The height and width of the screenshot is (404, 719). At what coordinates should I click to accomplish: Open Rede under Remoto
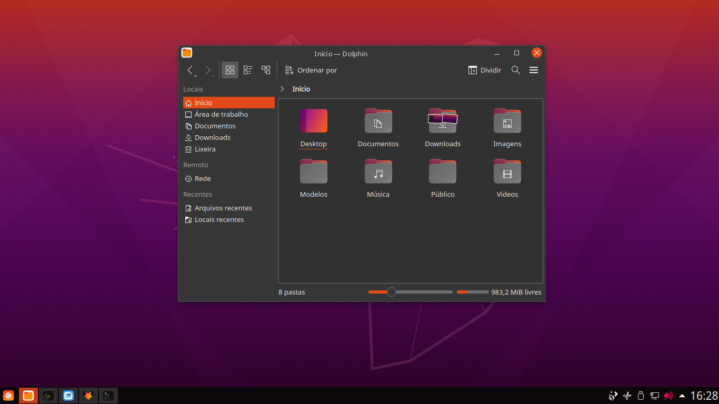point(202,178)
